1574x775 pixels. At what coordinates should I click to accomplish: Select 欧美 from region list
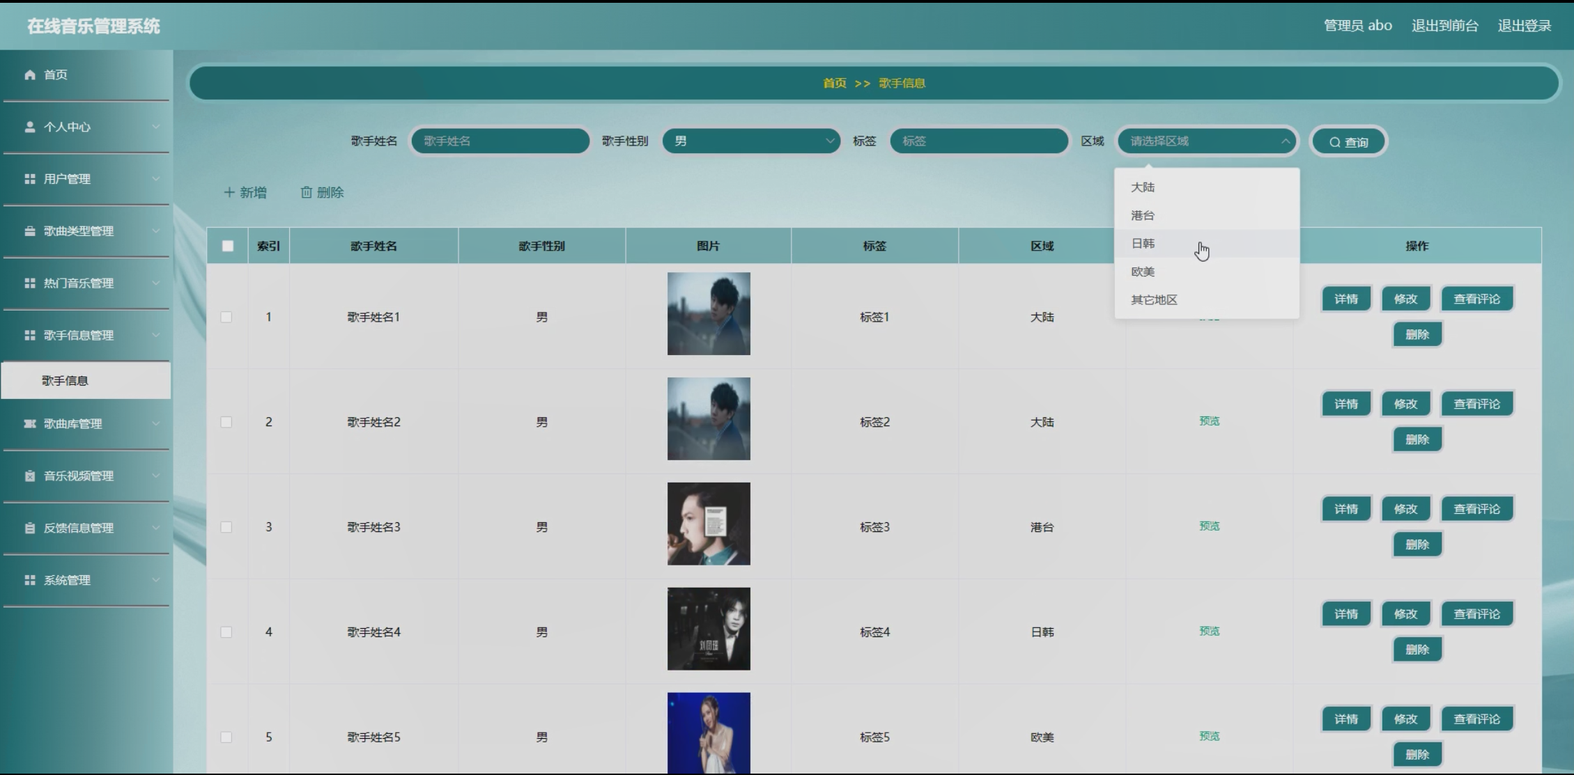1207,272
